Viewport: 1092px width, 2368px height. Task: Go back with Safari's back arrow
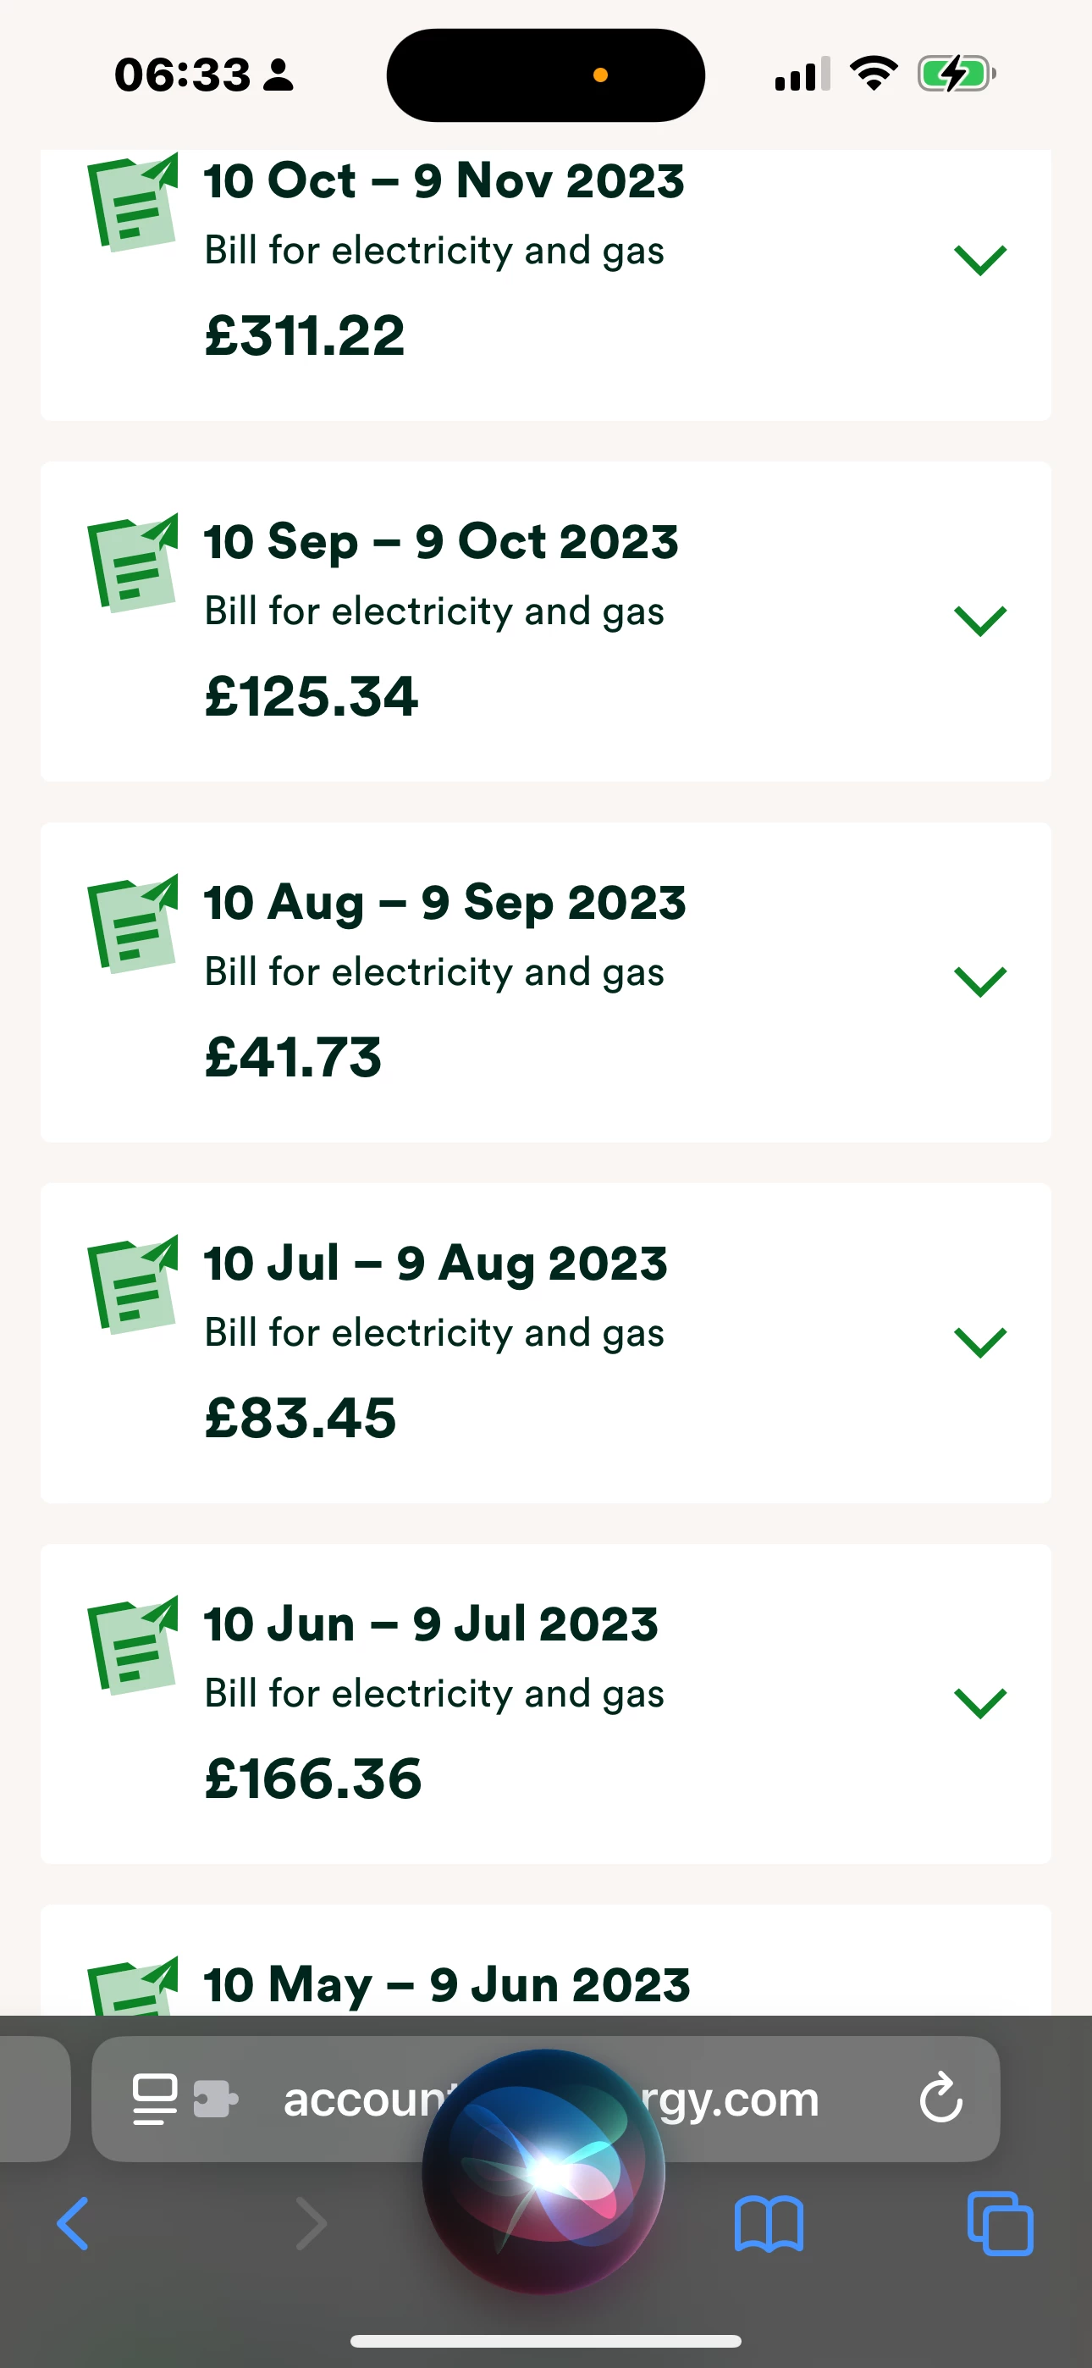click(74, 2225)
